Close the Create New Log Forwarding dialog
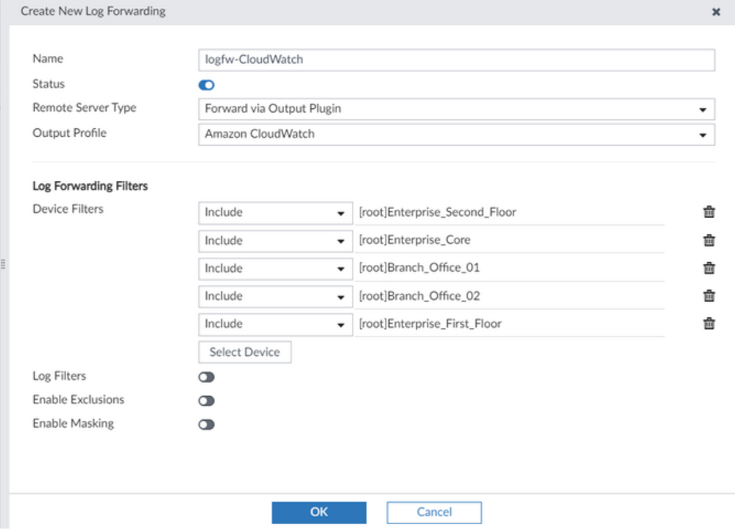 click(716, 13)
